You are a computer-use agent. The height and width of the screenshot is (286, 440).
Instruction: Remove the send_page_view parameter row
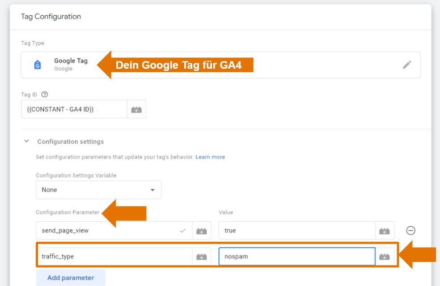coord(411,231)
